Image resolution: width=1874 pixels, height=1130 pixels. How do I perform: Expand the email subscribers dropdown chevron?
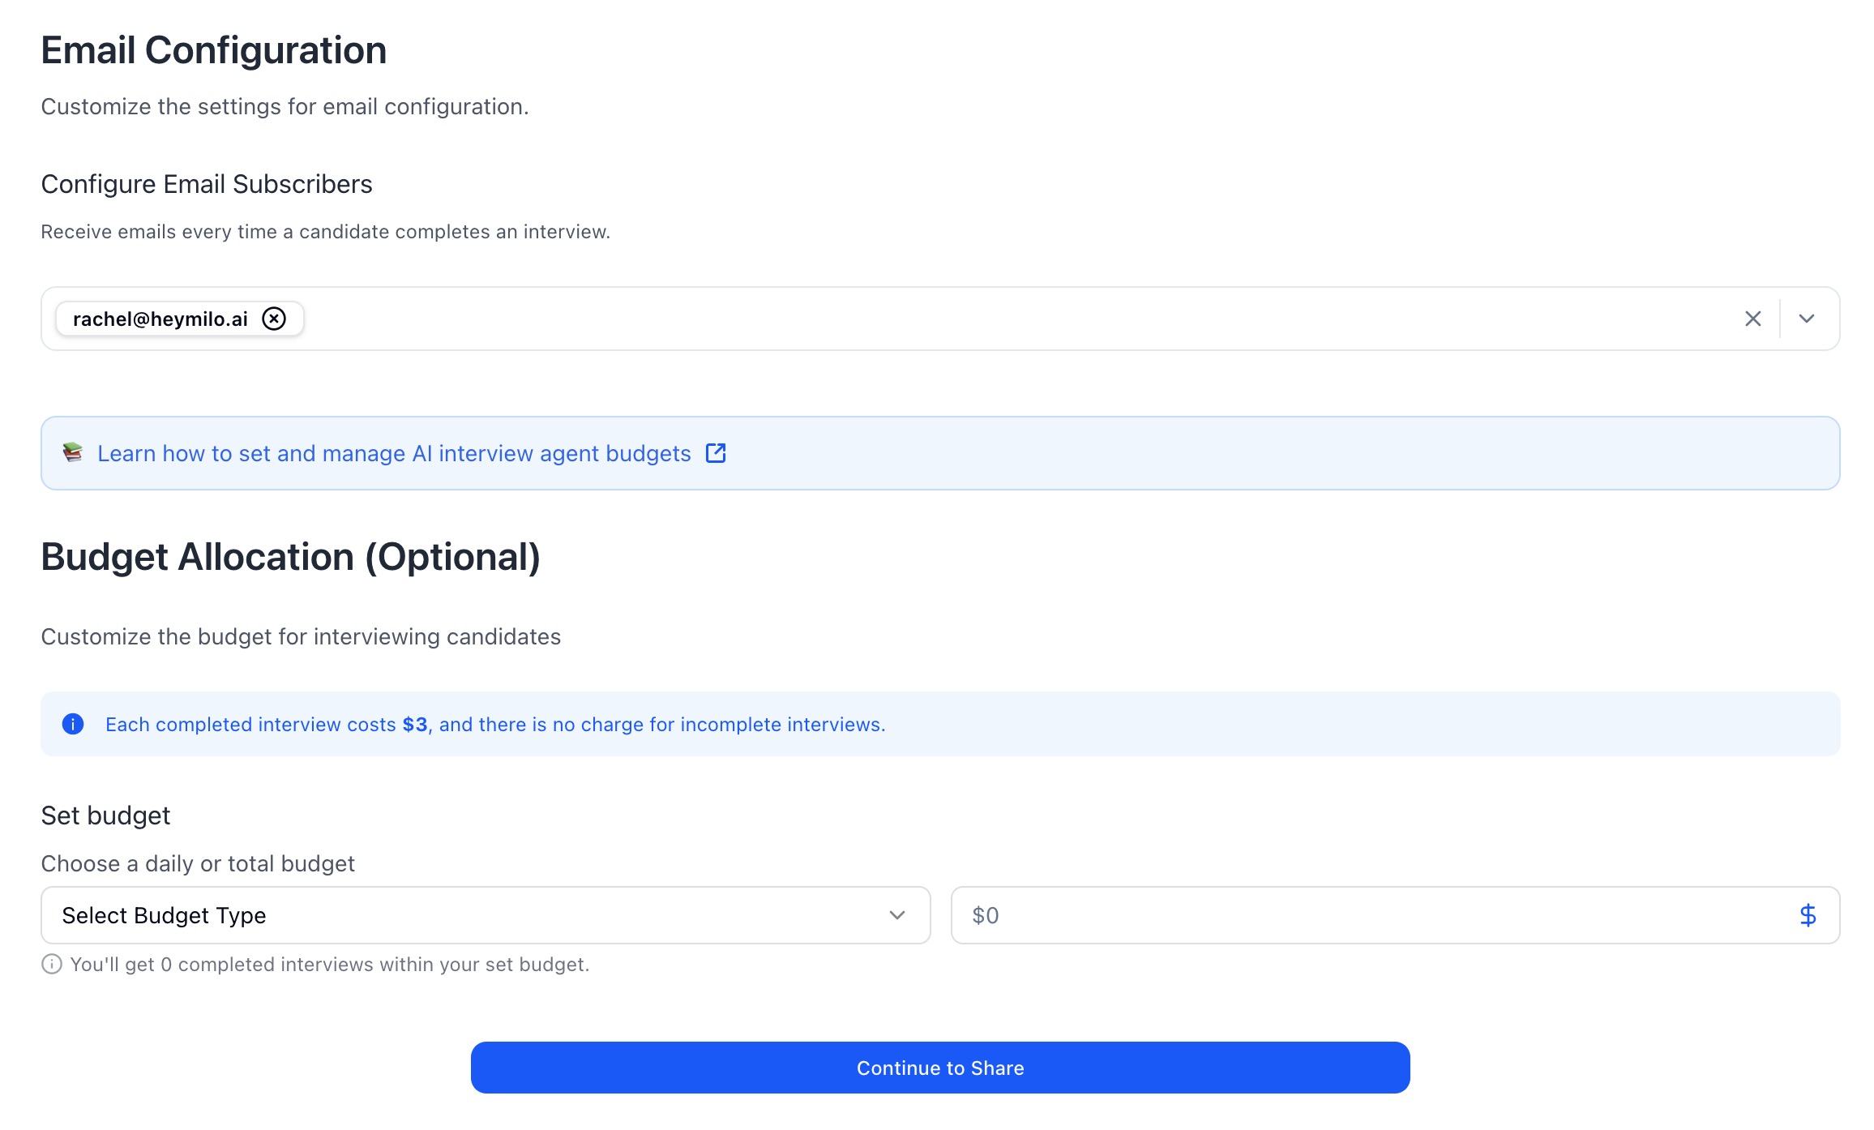[1806, 319]
